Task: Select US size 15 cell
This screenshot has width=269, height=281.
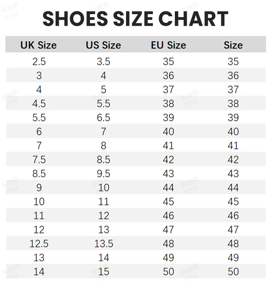Action: 104,272
